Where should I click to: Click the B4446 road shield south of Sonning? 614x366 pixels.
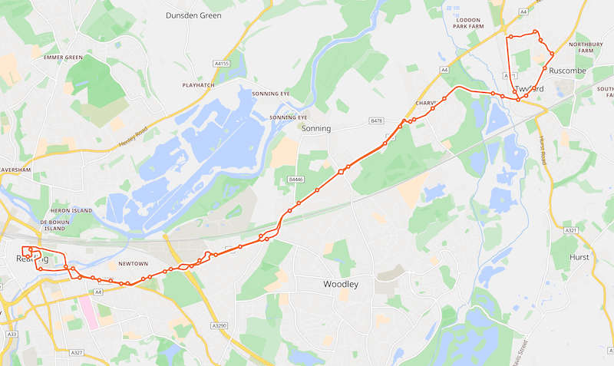(295, 180)
